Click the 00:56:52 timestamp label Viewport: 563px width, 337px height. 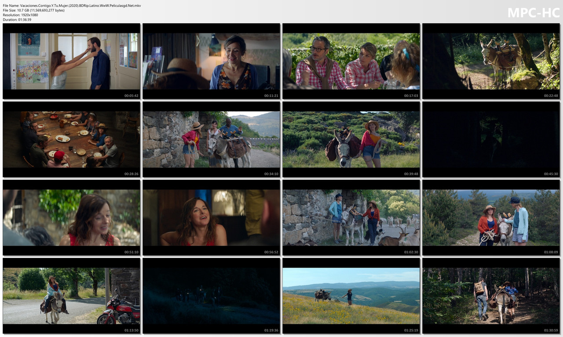pyautogui.click(x=271, y=252)
